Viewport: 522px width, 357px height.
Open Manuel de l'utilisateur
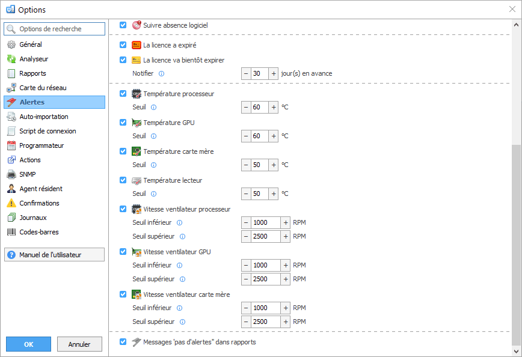pyautogui.click(x=54, y=255)
